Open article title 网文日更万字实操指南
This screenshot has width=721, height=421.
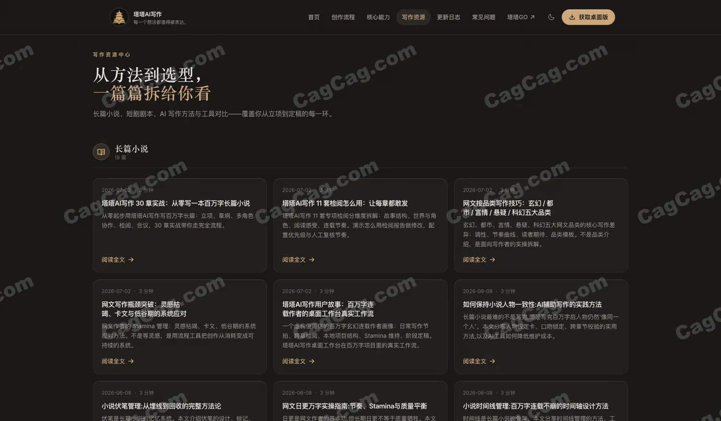click(355, 407)
